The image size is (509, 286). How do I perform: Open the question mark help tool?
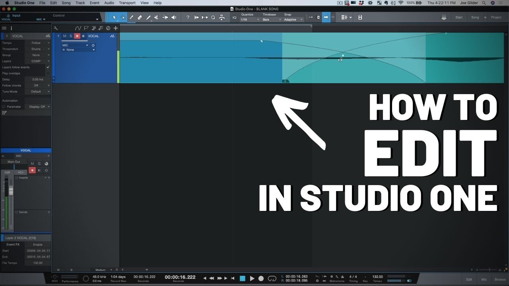click(x=188, y=17)
